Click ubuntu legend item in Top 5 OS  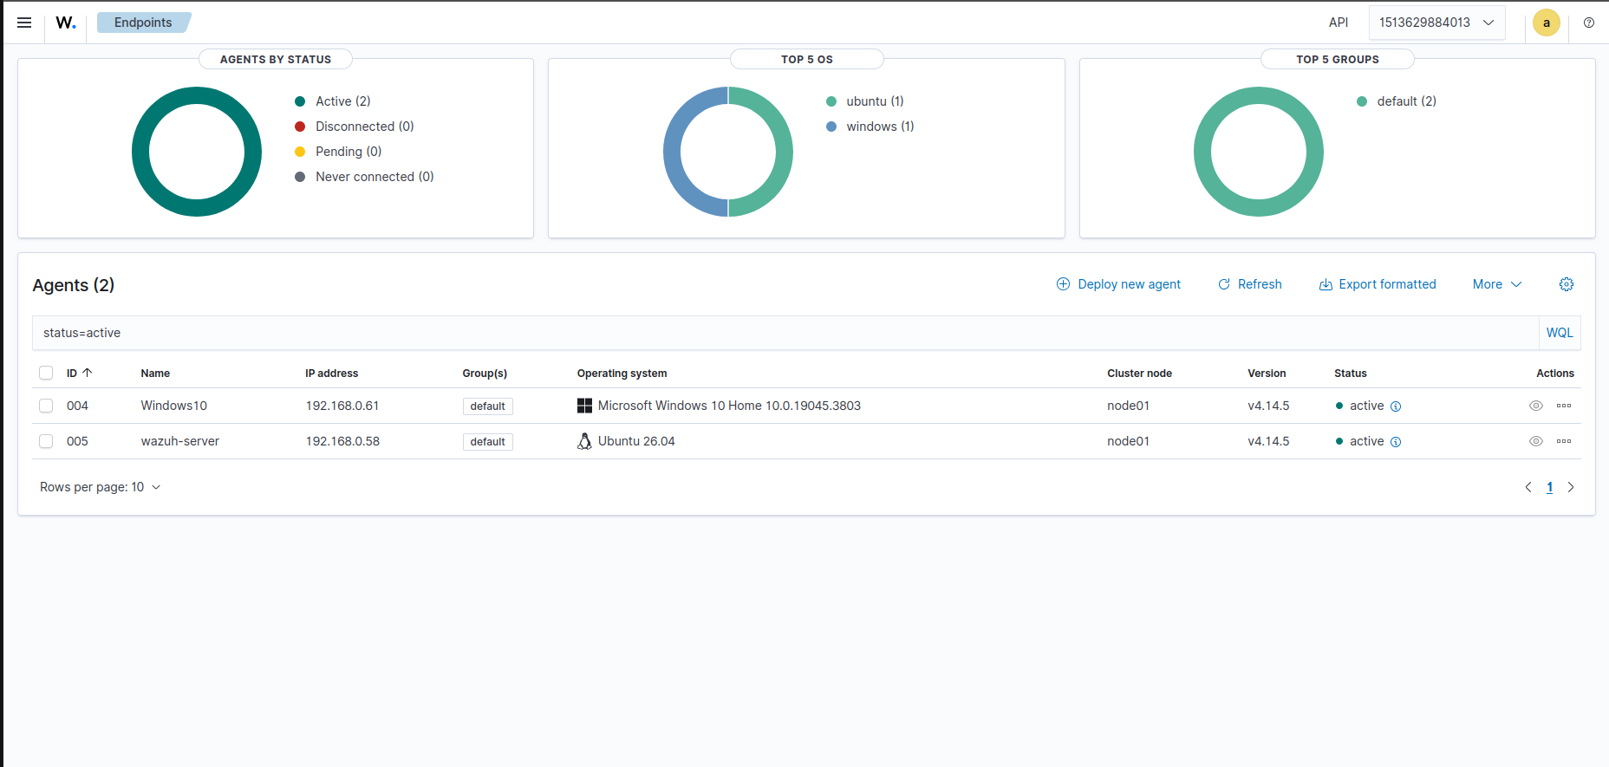pyautogui.click(x=865, y=101)
